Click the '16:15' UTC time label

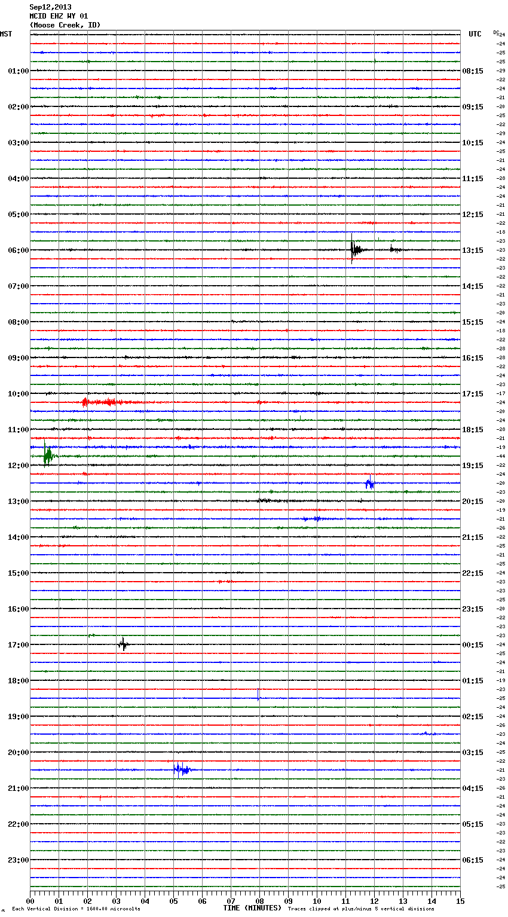[473, 357]
